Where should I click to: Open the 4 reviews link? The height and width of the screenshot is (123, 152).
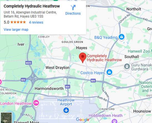click(36, 22)
